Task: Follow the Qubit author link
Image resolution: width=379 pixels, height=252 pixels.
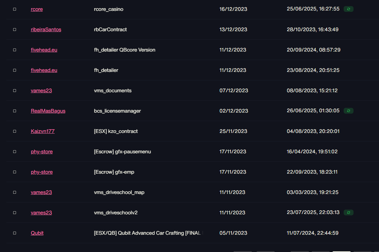Action: (x=37, y=233)
